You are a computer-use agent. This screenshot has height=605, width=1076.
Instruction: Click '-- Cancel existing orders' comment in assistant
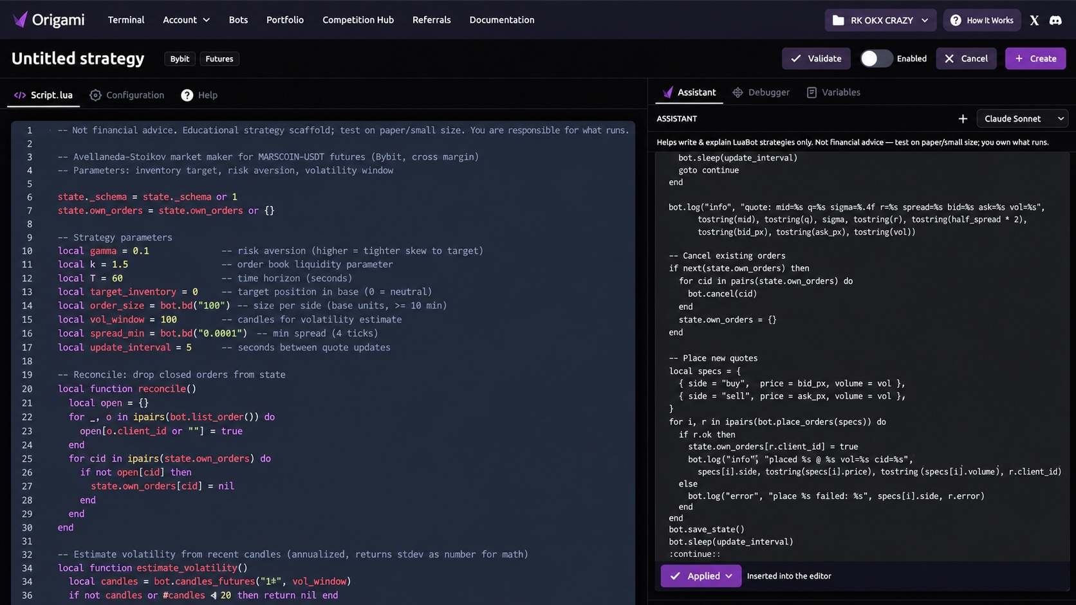pyautogui.click(x=727, y=256)
